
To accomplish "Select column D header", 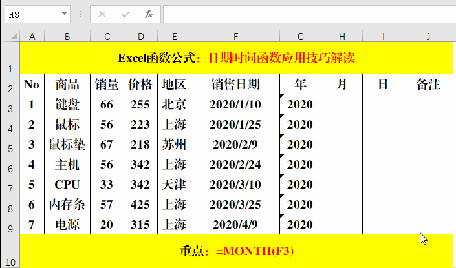I will pyautogui.click(x=141, y=37).
